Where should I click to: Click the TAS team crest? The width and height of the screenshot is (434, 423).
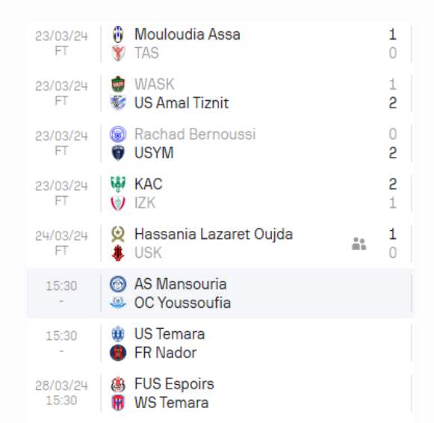tap(118, 53)
